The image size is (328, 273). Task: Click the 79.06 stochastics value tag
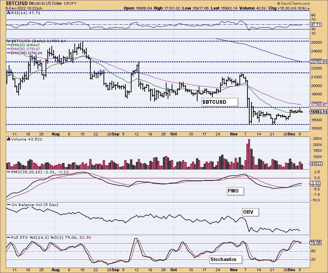316,243
